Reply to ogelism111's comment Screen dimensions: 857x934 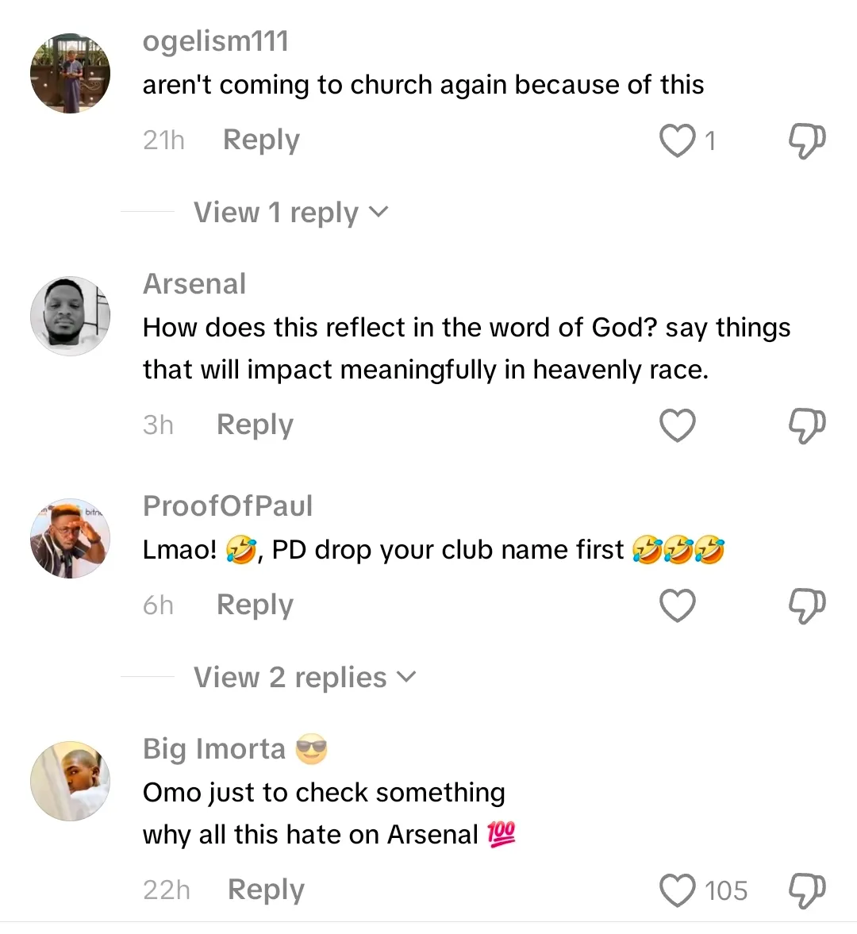[261, 140]
